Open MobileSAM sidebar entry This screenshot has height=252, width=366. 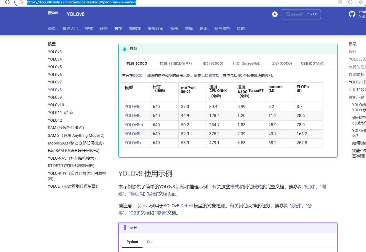pyautogui.click(x=76, y=143)
